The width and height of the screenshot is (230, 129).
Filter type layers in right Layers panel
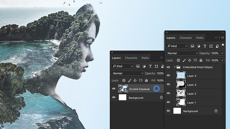coord(205,46)
